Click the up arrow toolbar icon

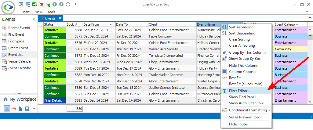[54, 4]
